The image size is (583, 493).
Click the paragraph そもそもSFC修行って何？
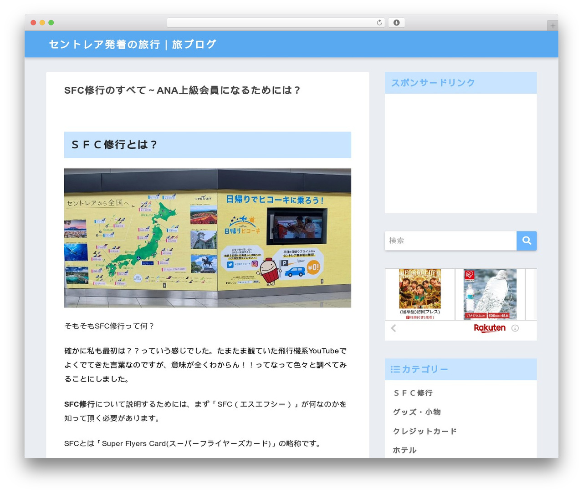click(110, 326)
